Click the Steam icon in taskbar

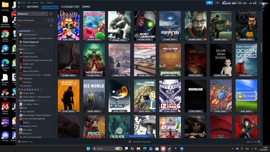pyautogui.click(x=169, y=149)
